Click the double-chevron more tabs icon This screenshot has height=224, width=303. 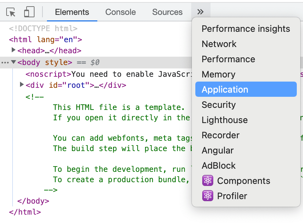(201, 12)
